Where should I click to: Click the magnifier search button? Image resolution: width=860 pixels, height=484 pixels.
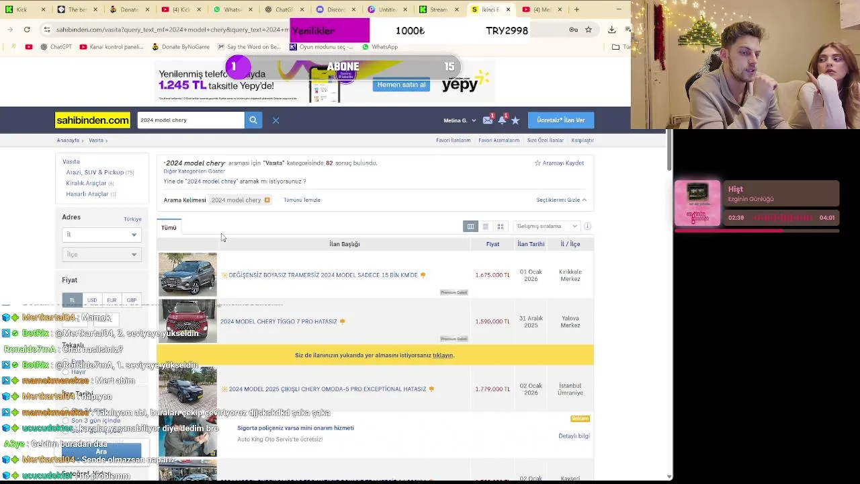tap(253, 120)
